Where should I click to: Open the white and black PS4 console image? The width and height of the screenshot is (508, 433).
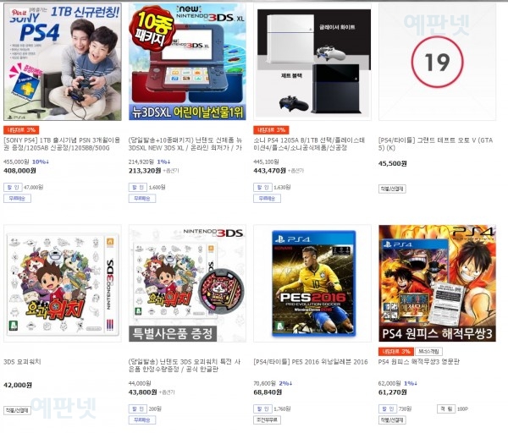click(x=312, y=62)
